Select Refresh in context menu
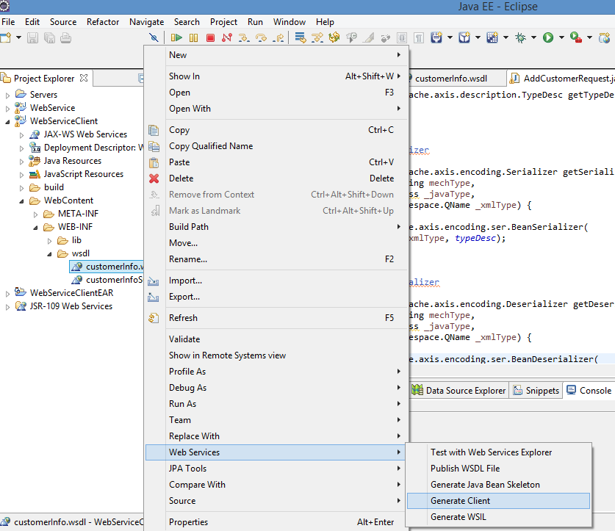This screenshot has height=531, width=615. point(276,318)
